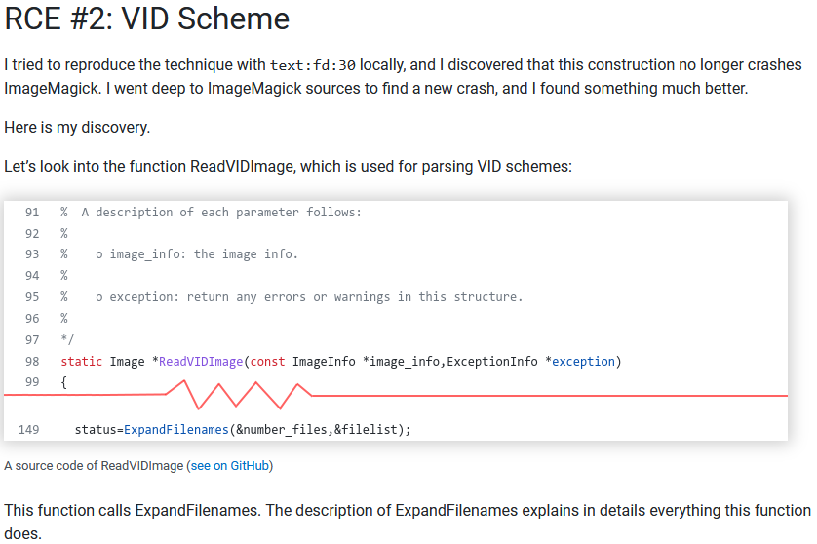Open the 'see on GitHub' link
Image resolution: width=817 pixels, height=544 pixels.
tap(230, 465)
